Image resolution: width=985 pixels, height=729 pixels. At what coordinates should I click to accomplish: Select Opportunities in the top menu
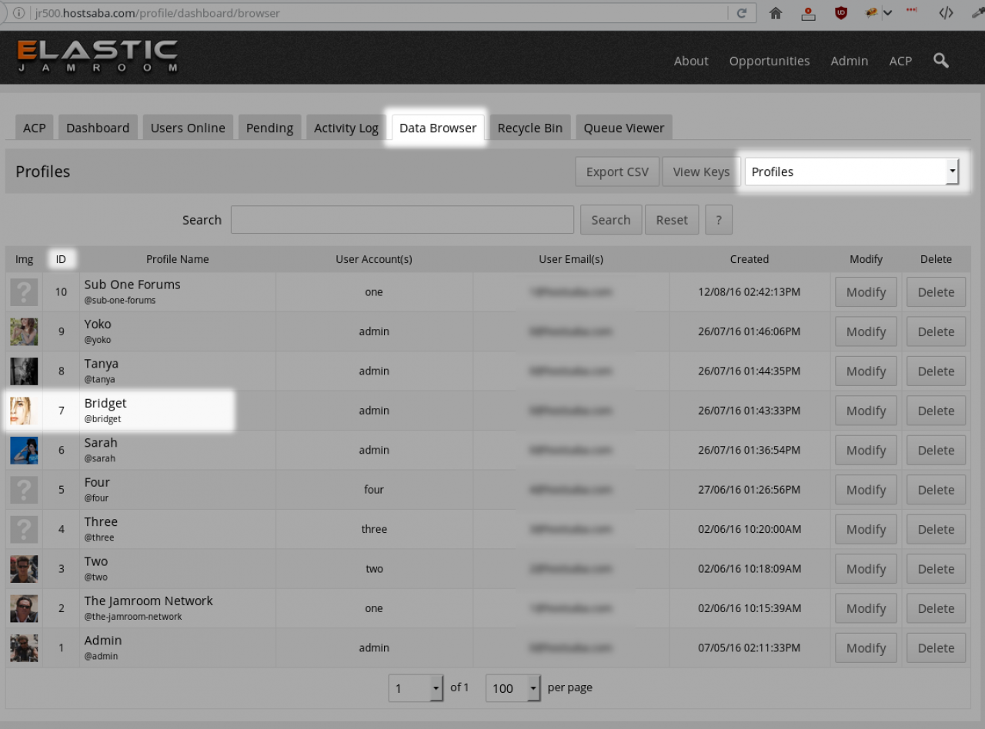pyautogui.click(x=769, y=61)
